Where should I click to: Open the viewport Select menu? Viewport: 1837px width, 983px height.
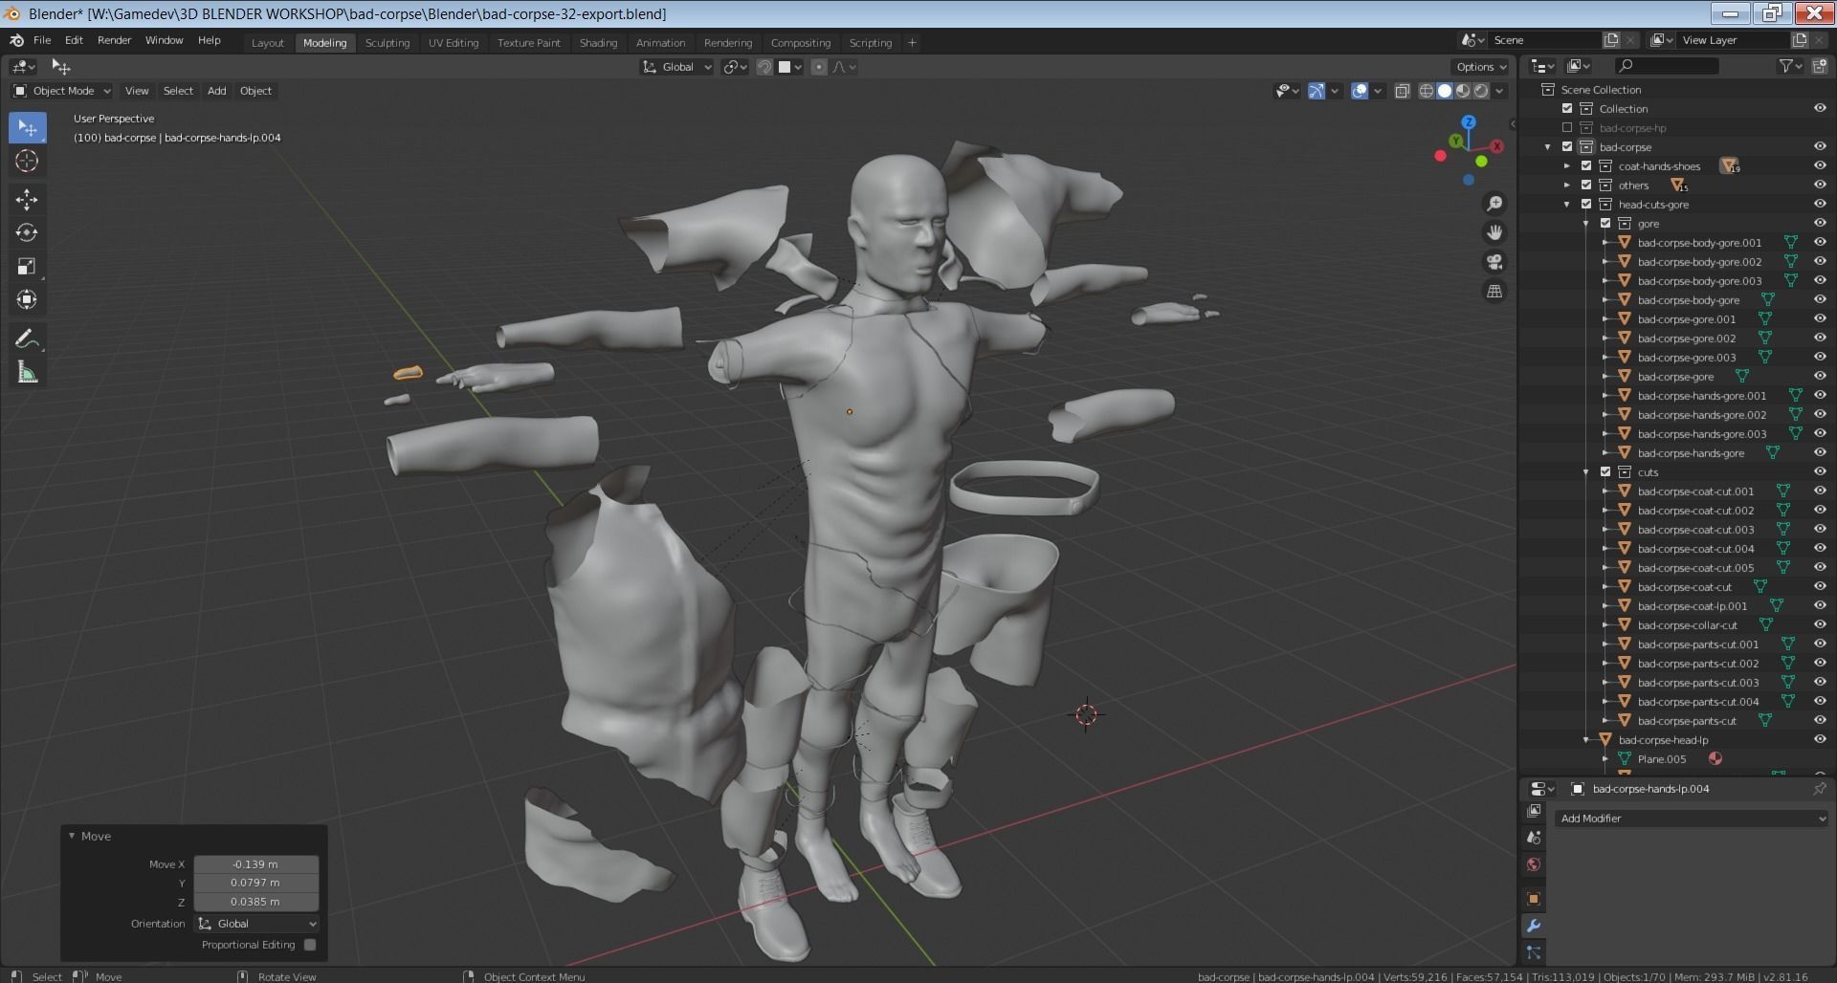pos(178,91)
